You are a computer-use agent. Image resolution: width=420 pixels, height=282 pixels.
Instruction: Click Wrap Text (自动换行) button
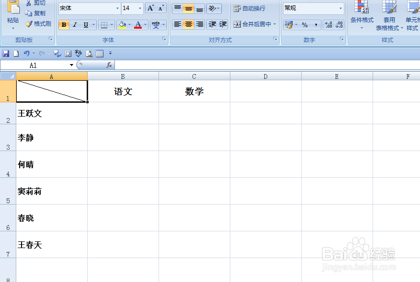click(249, 9)
